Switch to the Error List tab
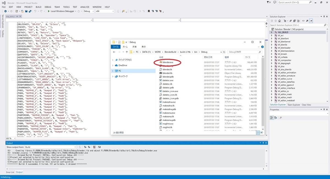330x179 pixels. (x=10, y=172)
